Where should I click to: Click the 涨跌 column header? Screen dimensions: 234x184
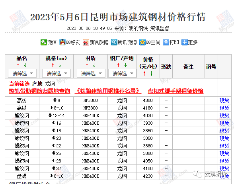coord(166,67)
